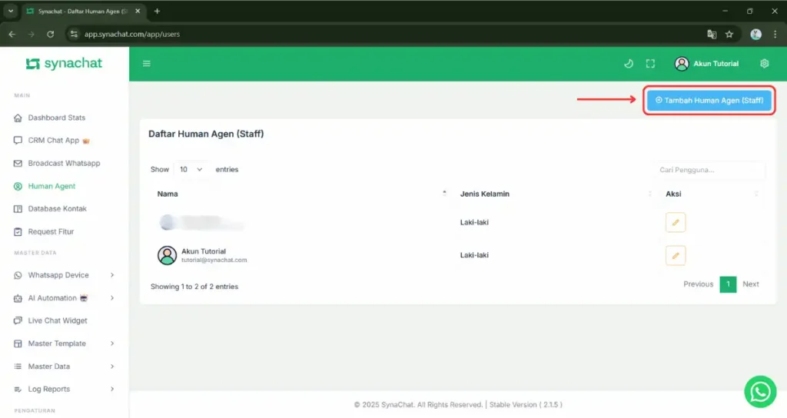Sort the table by Aksi column

click(712, 194)
